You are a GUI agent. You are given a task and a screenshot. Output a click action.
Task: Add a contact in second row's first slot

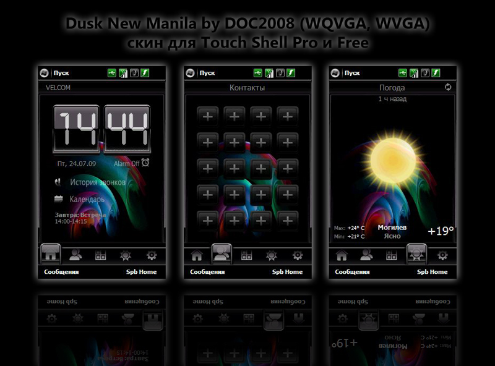[207, 143]
